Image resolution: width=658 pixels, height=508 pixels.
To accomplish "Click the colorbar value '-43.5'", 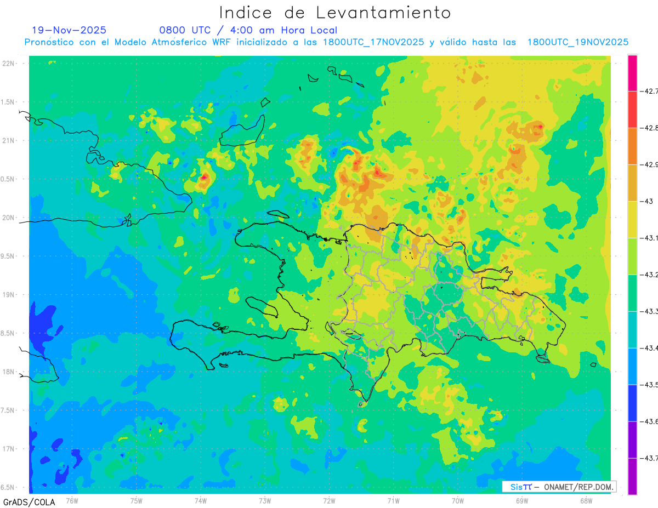I will [x=649, y=385].
